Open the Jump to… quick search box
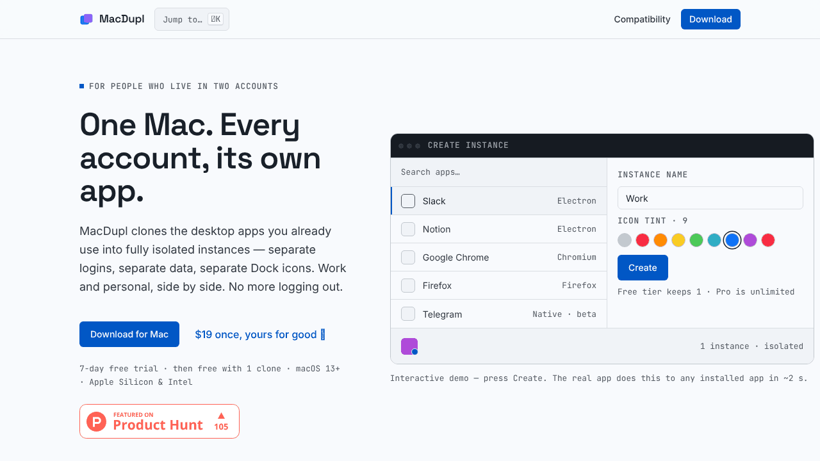The width and height of the screenshot is (820, 461). click(192, 19)
